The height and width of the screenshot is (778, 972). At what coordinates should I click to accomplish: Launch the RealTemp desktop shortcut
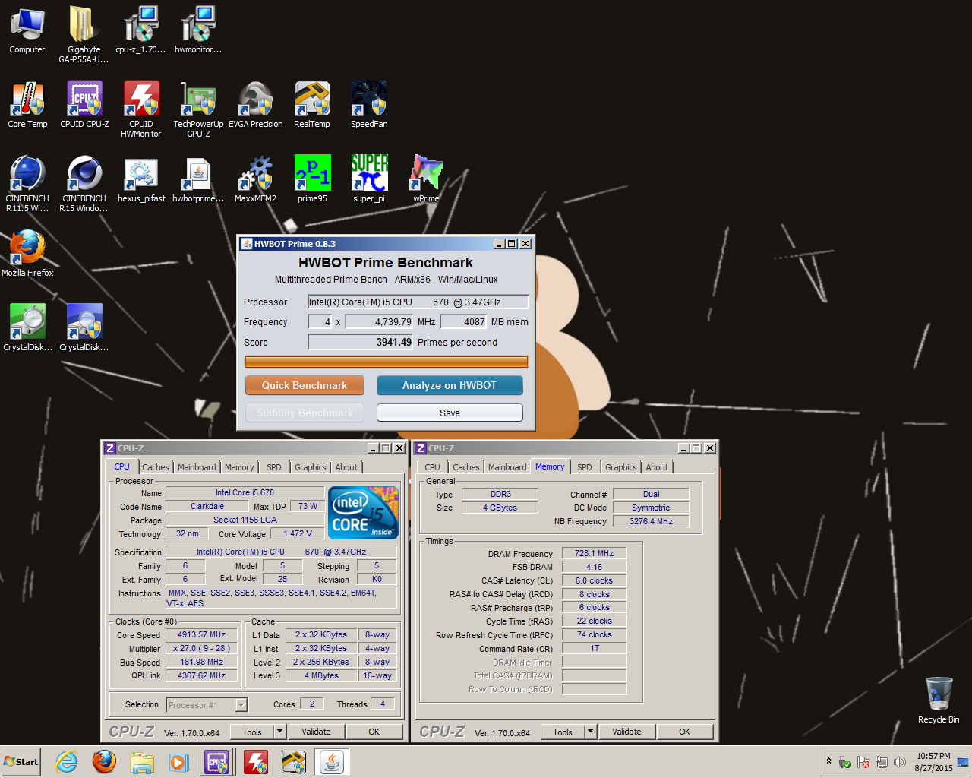312,105
